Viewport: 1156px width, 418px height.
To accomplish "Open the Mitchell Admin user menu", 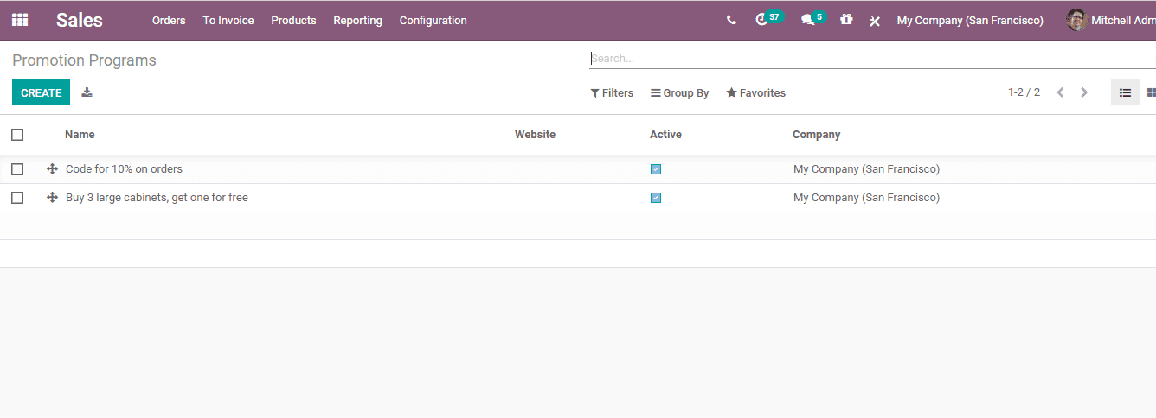I will (x=1111, y=20).
